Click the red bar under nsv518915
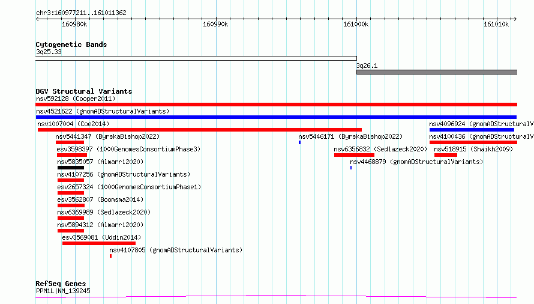 click(445, 155)
